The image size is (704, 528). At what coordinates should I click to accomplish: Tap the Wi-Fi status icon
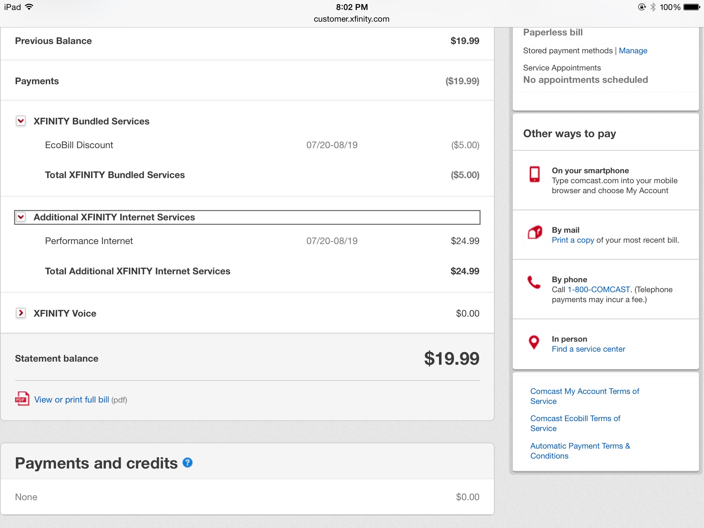(x=30, y=7)
